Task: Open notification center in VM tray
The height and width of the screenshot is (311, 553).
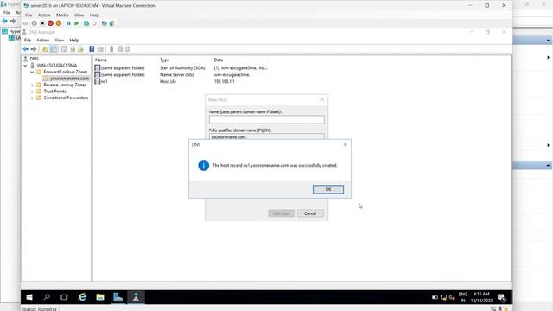Action: (x=501, y=297)
